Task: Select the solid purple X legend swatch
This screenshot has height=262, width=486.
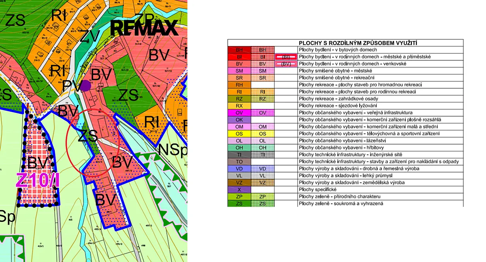Action: pyautogui.click(x=239, y=190)
